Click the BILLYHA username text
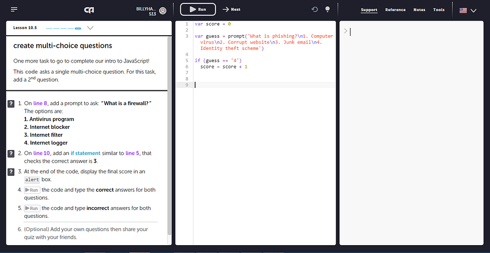Image resolution: width=490 pixels, height=253 pixels. click(146, 9)
